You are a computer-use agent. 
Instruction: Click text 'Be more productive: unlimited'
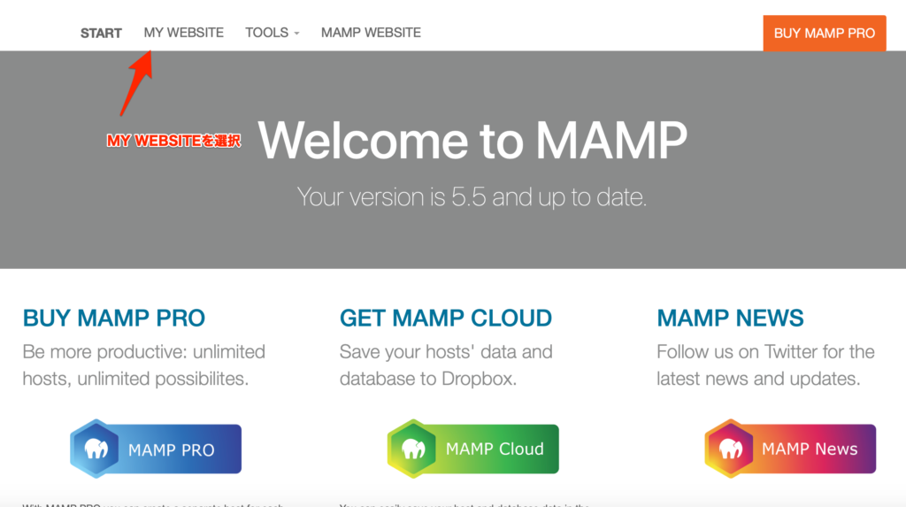[x=144, y=351]
